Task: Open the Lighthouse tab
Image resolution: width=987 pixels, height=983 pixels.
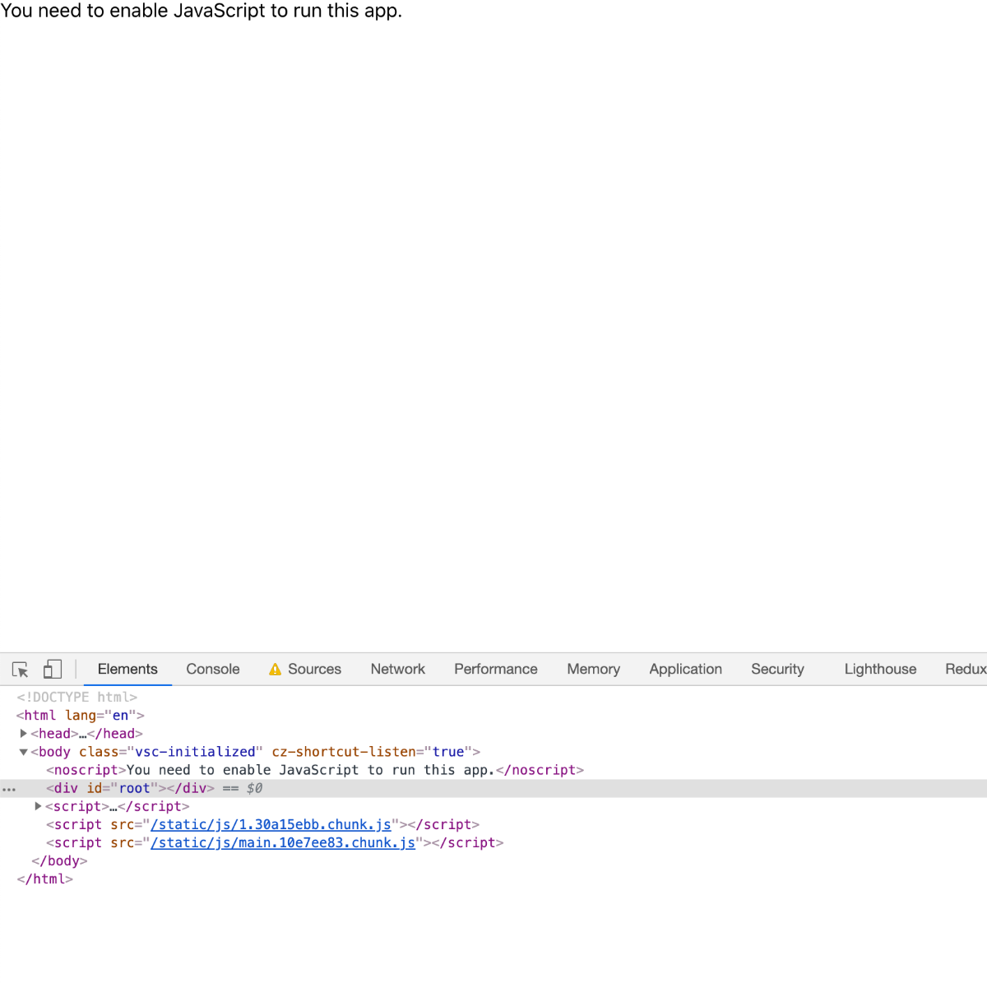Action: 881,670
